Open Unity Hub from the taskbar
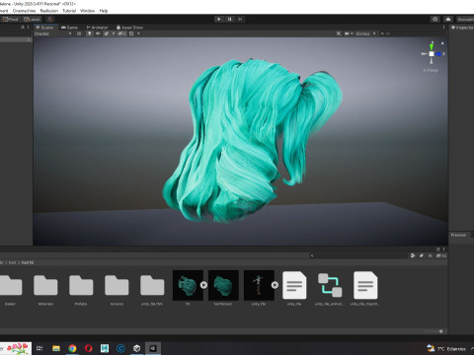Screen dimensions: 474x355 coord(137,348)
